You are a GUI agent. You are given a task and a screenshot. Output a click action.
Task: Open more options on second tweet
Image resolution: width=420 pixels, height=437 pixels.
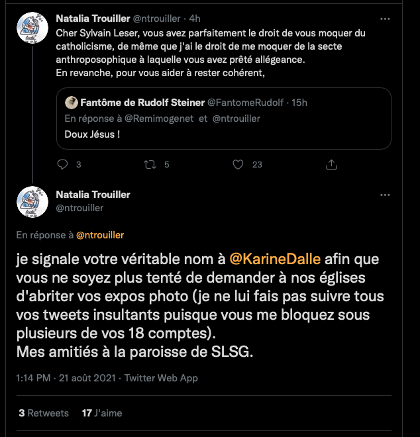click(385, 195)
